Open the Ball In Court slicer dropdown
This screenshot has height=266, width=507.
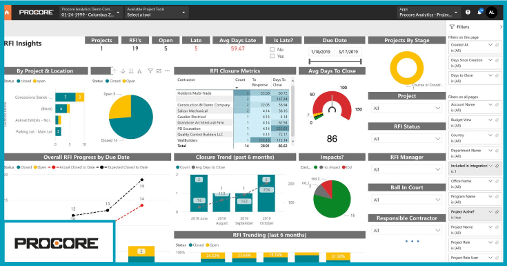[406, 200]
